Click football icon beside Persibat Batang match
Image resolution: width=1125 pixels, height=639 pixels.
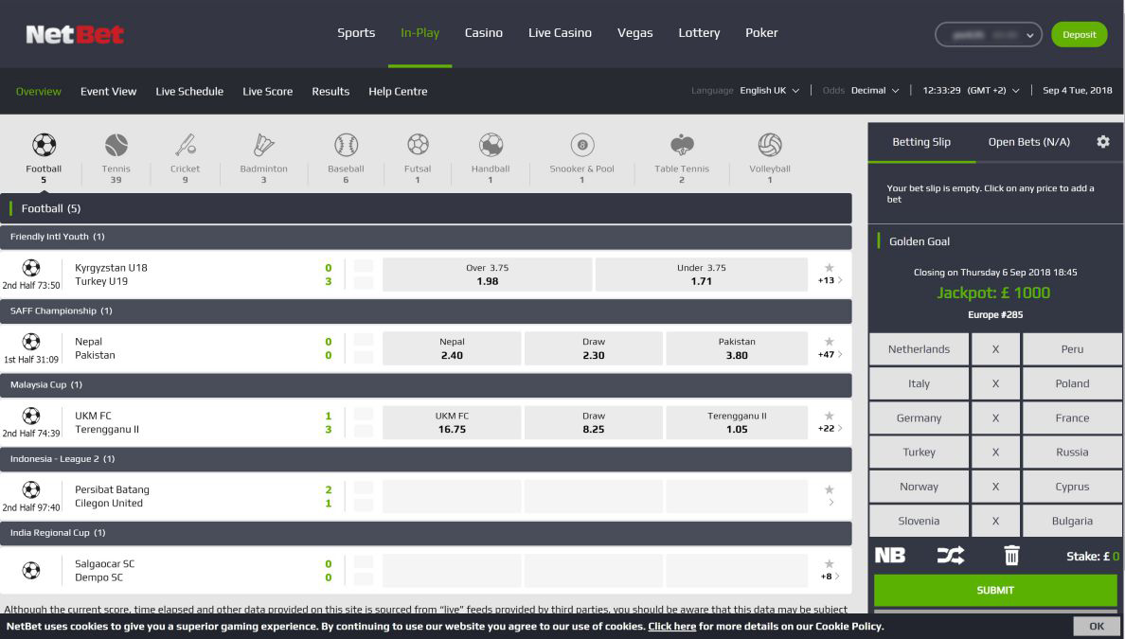click(31, 489)
